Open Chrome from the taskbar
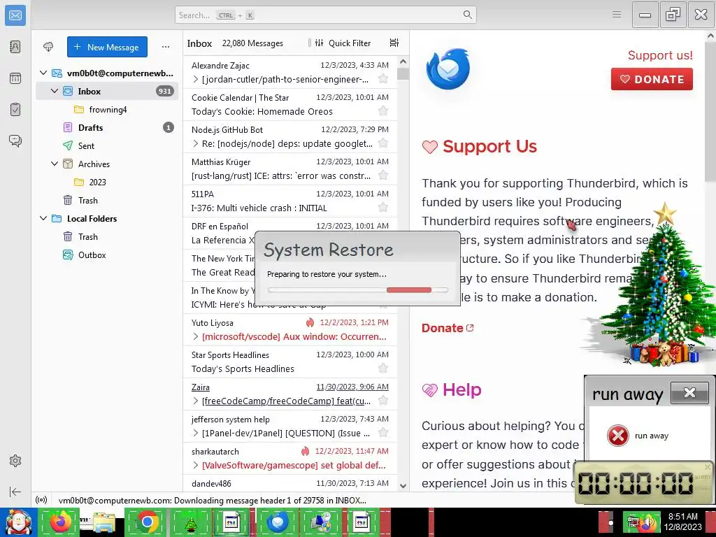Screen dimensions: 716x537 click(x=147, y=522)
